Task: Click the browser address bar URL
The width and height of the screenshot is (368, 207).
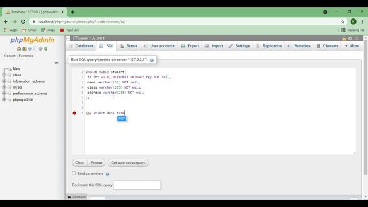Action: [82, 22]
